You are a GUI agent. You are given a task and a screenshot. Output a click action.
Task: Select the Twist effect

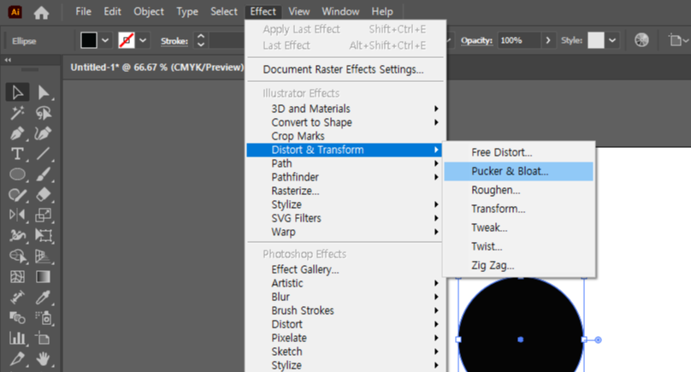[x=519, y=246]
